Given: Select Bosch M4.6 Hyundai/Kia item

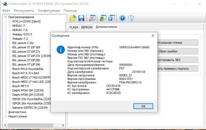Looking at the screenshot, I should (28, 69).
